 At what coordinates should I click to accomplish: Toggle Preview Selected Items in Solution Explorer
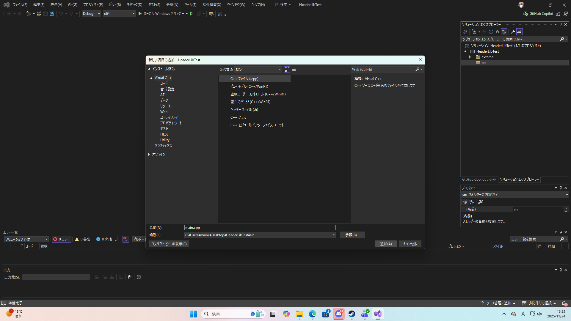[x=520, y=32]
